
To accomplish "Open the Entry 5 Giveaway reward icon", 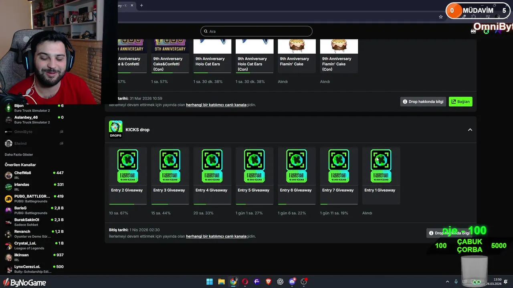I will coord(254,166).
